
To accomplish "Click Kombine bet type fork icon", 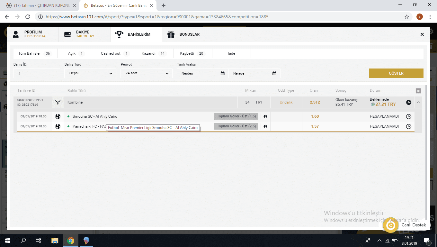I will [58, 102].
